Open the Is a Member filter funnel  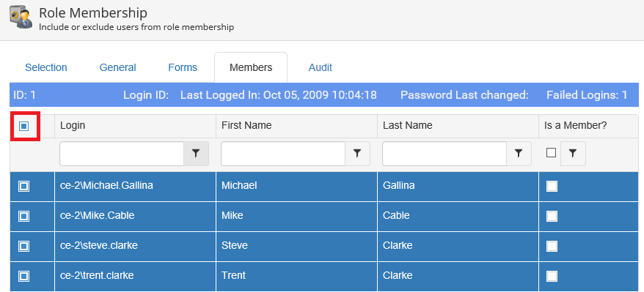pyautogui.click(x=573, y=154)
